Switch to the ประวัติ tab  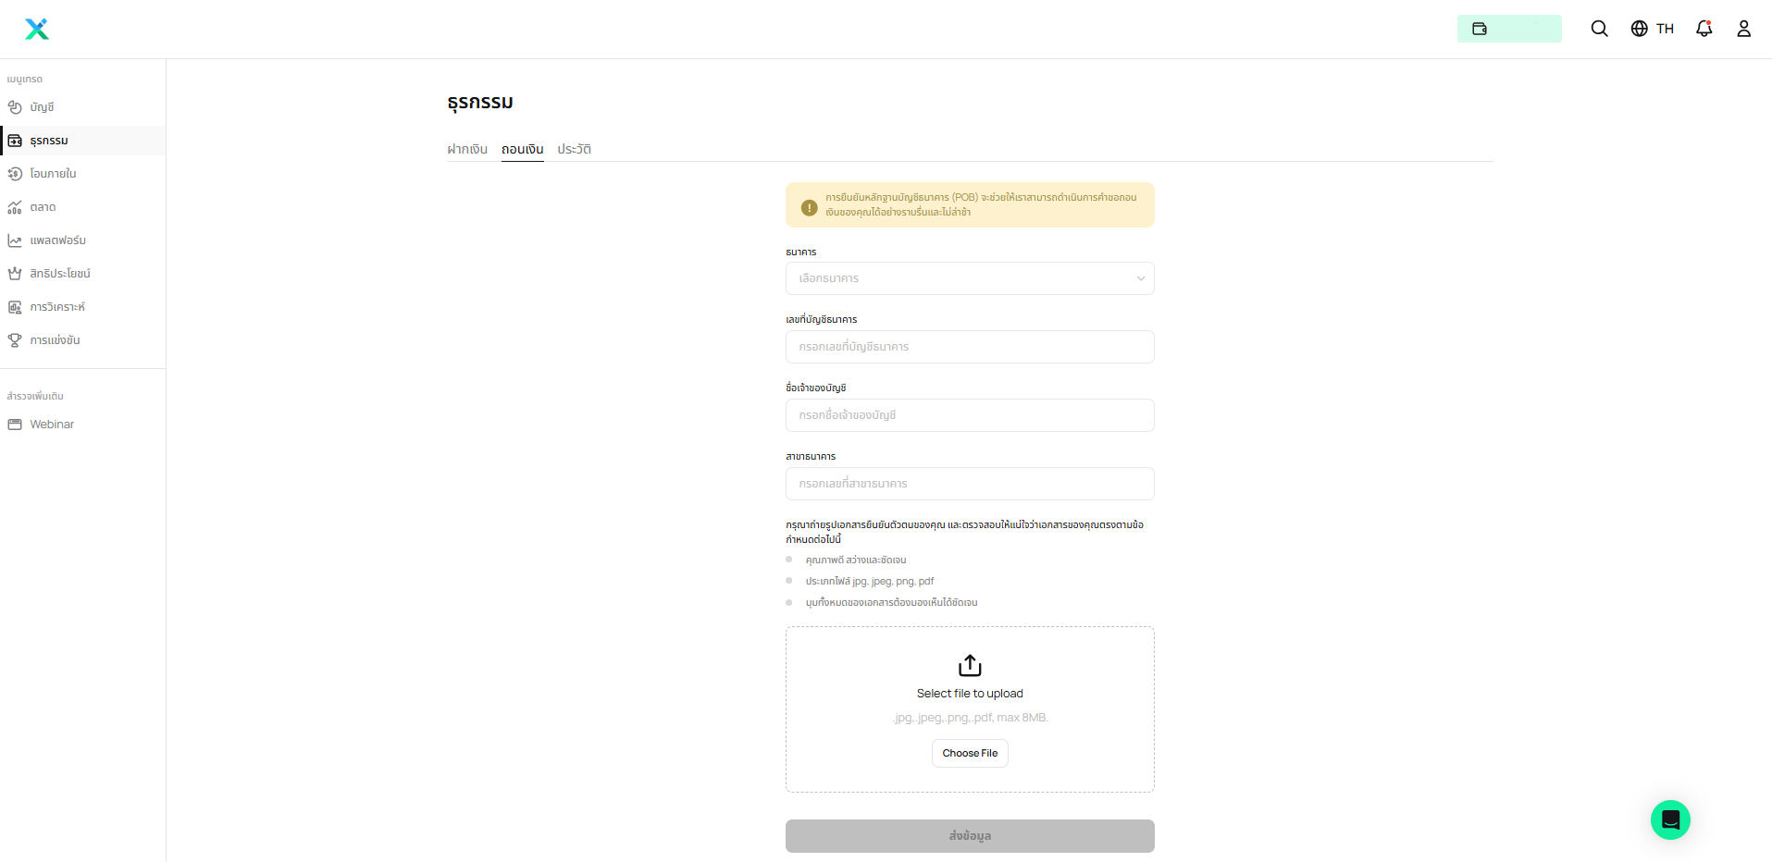[x=574, y=149]
